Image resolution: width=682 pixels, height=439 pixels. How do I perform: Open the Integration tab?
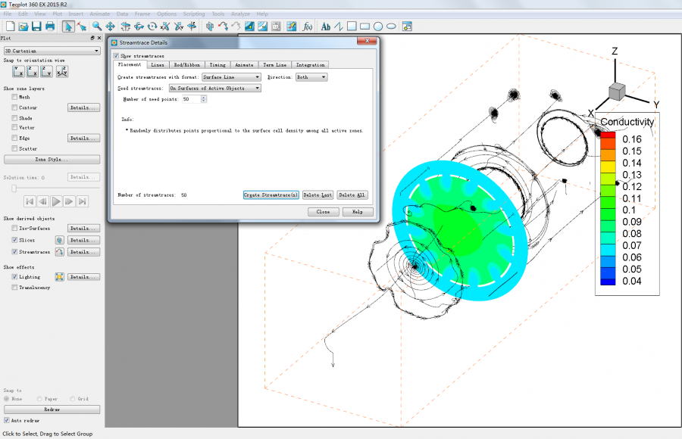[310, 65]
